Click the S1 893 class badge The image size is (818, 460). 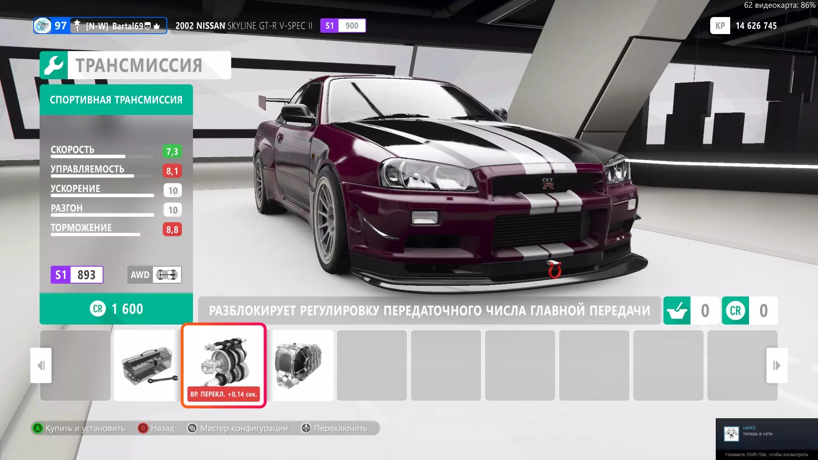pyautogui.click(x=77, y=275)
